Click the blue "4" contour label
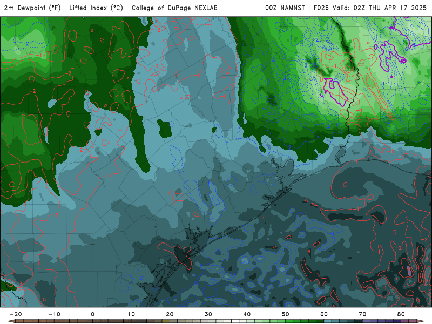432x324 pixels. pos(317,41)
